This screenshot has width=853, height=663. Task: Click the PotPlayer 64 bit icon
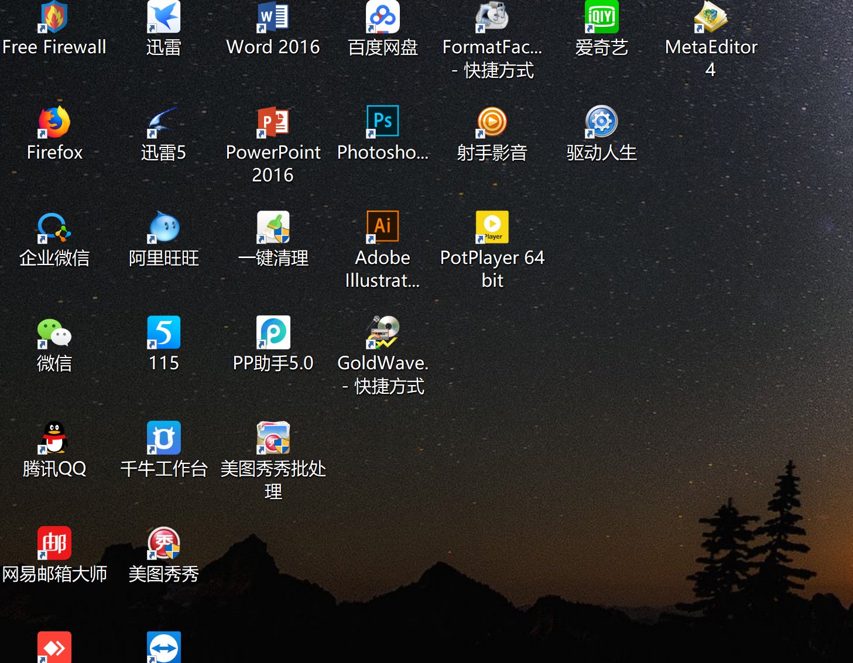tap(492, 227)
